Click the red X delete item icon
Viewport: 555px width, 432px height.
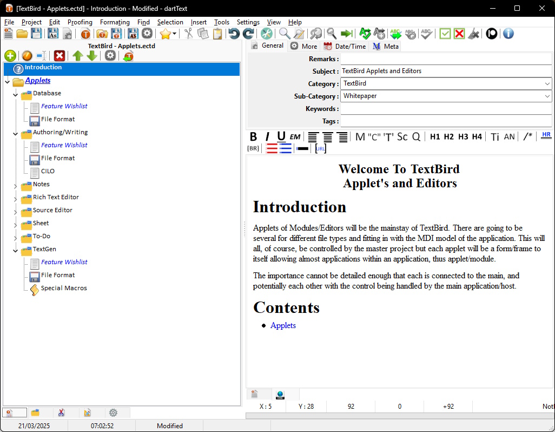[59, 56]
